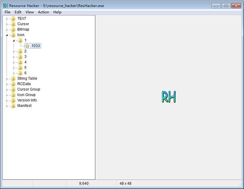244x189 pixels.
Task: Click the RH icon preview image
Action: [168, 97]
